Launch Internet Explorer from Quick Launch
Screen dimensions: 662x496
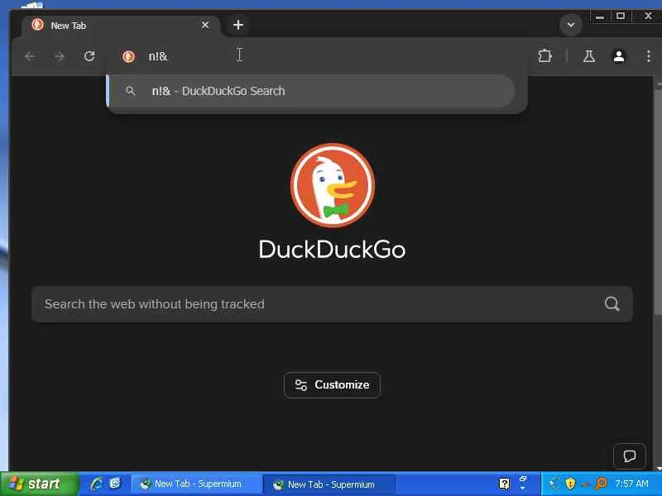tap(97, 484)
